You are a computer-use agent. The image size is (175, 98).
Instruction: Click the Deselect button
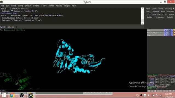pyautogui.click(x=156, y=11)
